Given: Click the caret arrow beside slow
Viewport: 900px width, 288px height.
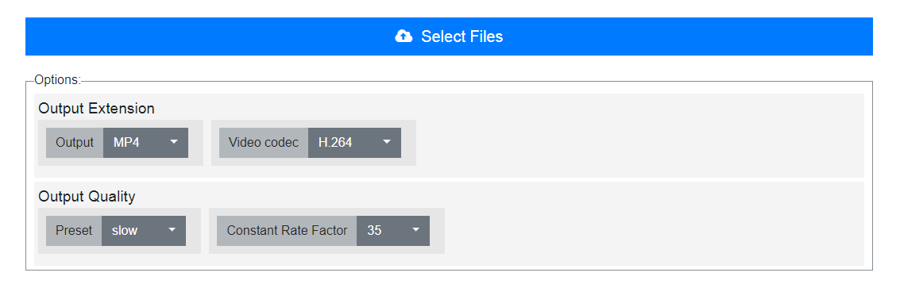Looking at the screenshot, I should click(x=172, y=230).
